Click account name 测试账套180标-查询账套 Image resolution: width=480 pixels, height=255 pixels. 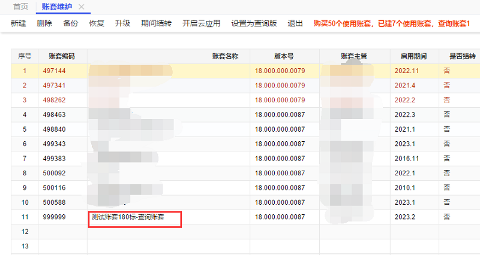click(x=128, y=217)
